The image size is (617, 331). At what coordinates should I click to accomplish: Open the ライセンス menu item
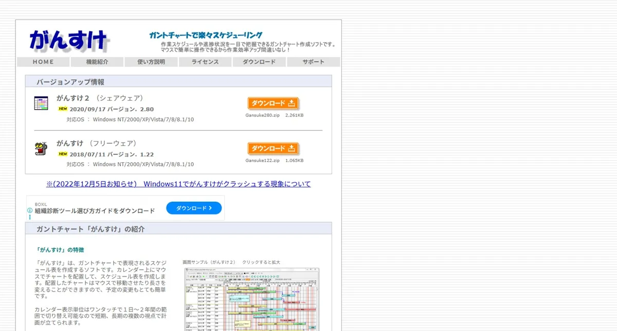tap(205, 62)
